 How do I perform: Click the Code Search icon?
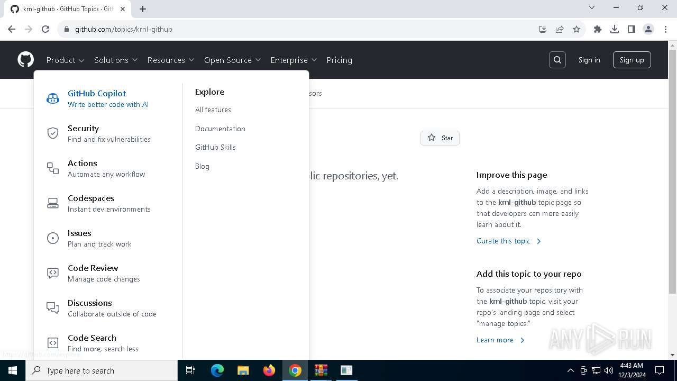[x=53, y=343]
